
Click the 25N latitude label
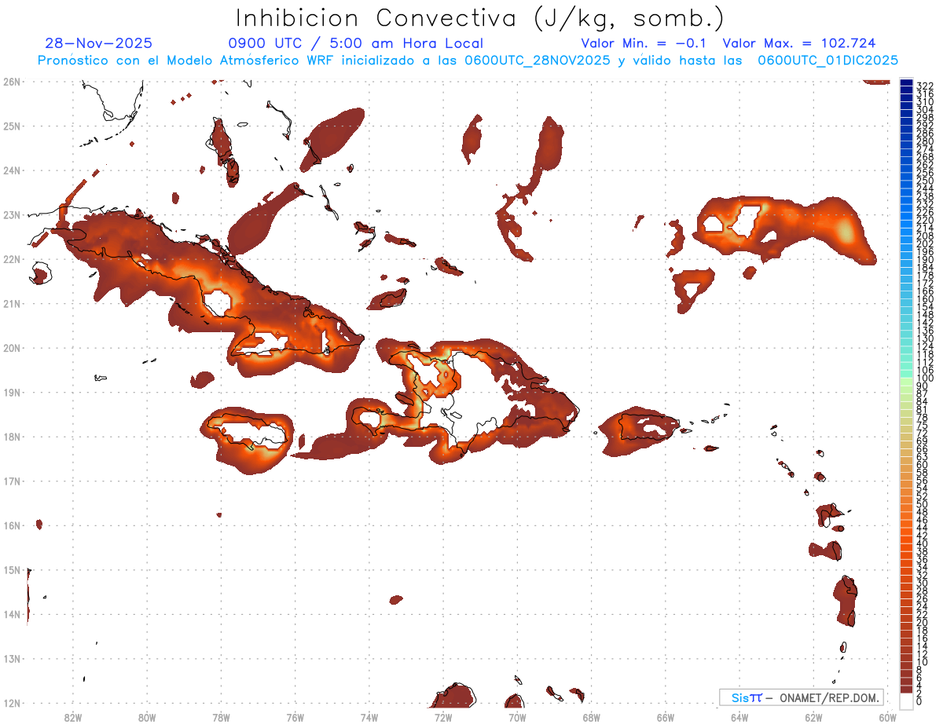pos(11,126)
